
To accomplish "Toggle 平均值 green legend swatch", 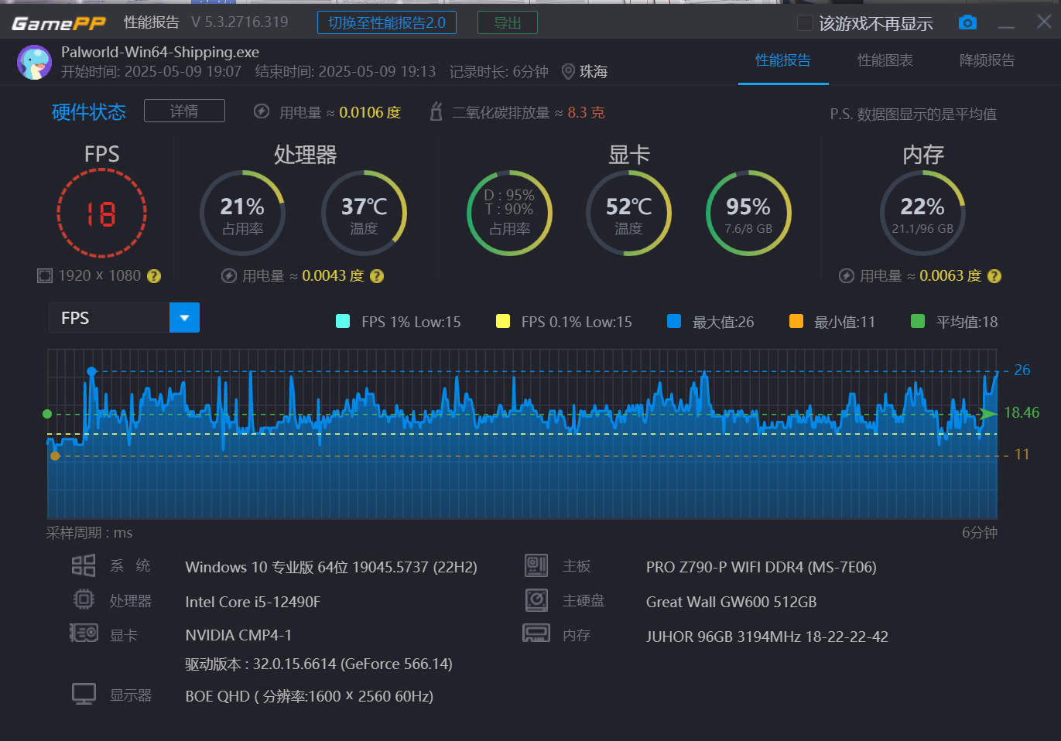I will pyautogui.click(x=918, y=321).
